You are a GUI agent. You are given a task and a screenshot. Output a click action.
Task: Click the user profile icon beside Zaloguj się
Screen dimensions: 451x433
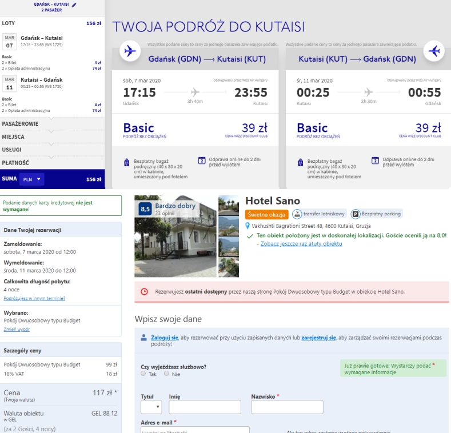point(143,338)
